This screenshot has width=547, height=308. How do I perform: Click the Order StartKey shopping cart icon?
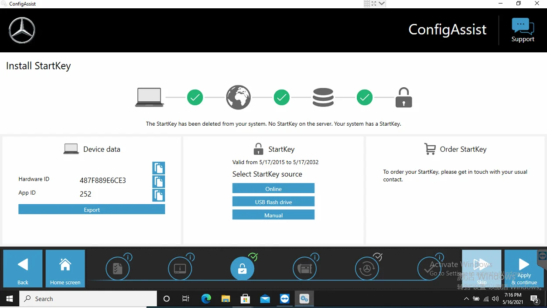[x=430, y=149]
